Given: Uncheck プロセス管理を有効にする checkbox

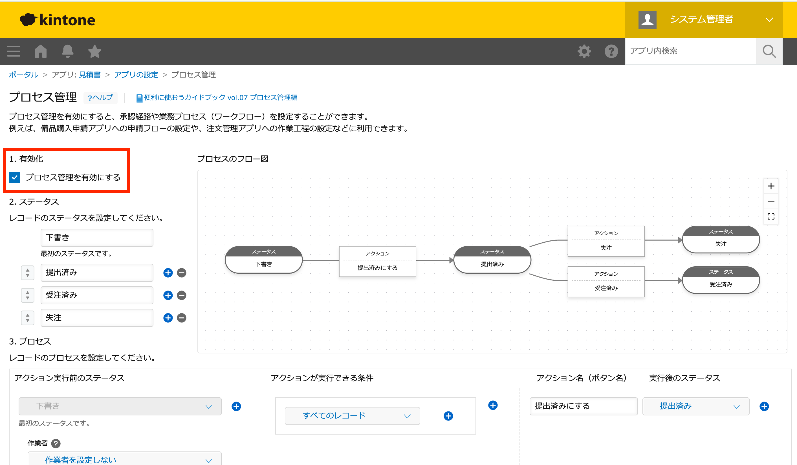Looking at the screenshot, I should coord(15,178).
